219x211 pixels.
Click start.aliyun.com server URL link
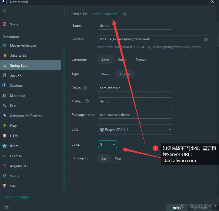pos(105,14)
